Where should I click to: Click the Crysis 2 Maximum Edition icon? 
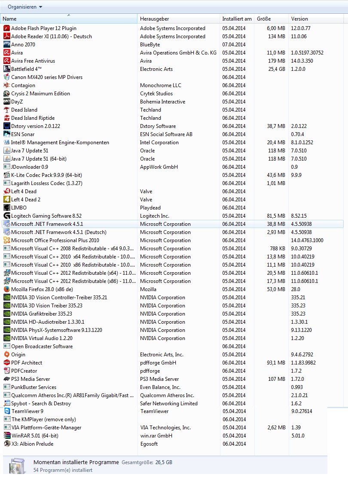[x=7, y=94]
